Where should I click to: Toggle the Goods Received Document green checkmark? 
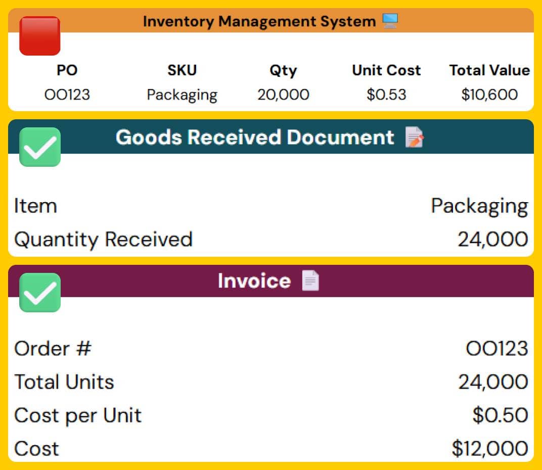(39, 147)
